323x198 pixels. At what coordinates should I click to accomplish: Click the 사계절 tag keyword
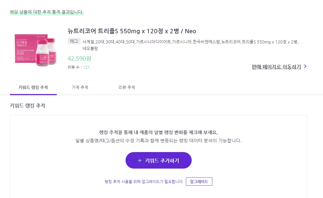[88, 41]
